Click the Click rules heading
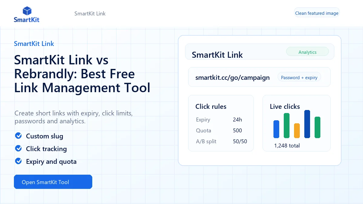363x204 pixels. point(211,106)
